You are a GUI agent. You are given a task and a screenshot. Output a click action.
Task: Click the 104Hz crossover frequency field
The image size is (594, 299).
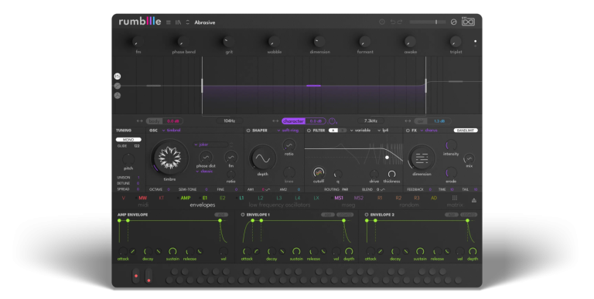[230, 121]
